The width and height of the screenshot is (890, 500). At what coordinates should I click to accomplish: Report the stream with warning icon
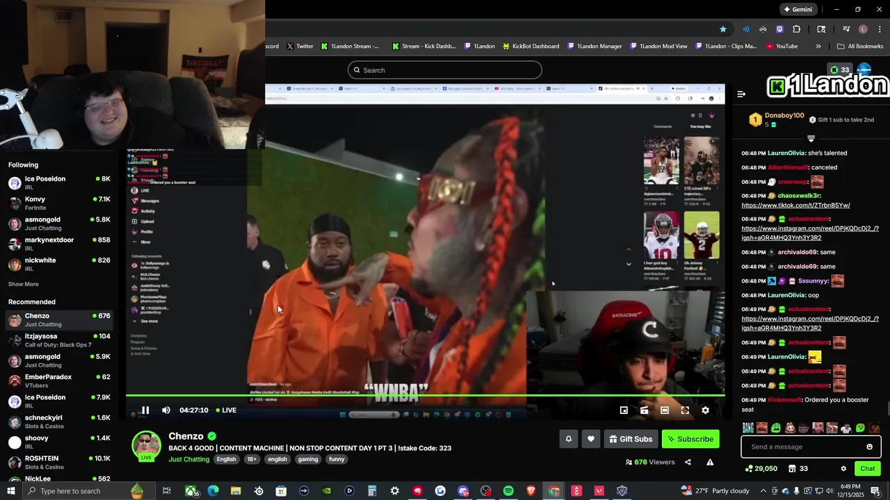click(710, 462)
